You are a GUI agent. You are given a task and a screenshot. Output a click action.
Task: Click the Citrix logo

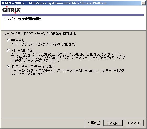pos(12,10)
